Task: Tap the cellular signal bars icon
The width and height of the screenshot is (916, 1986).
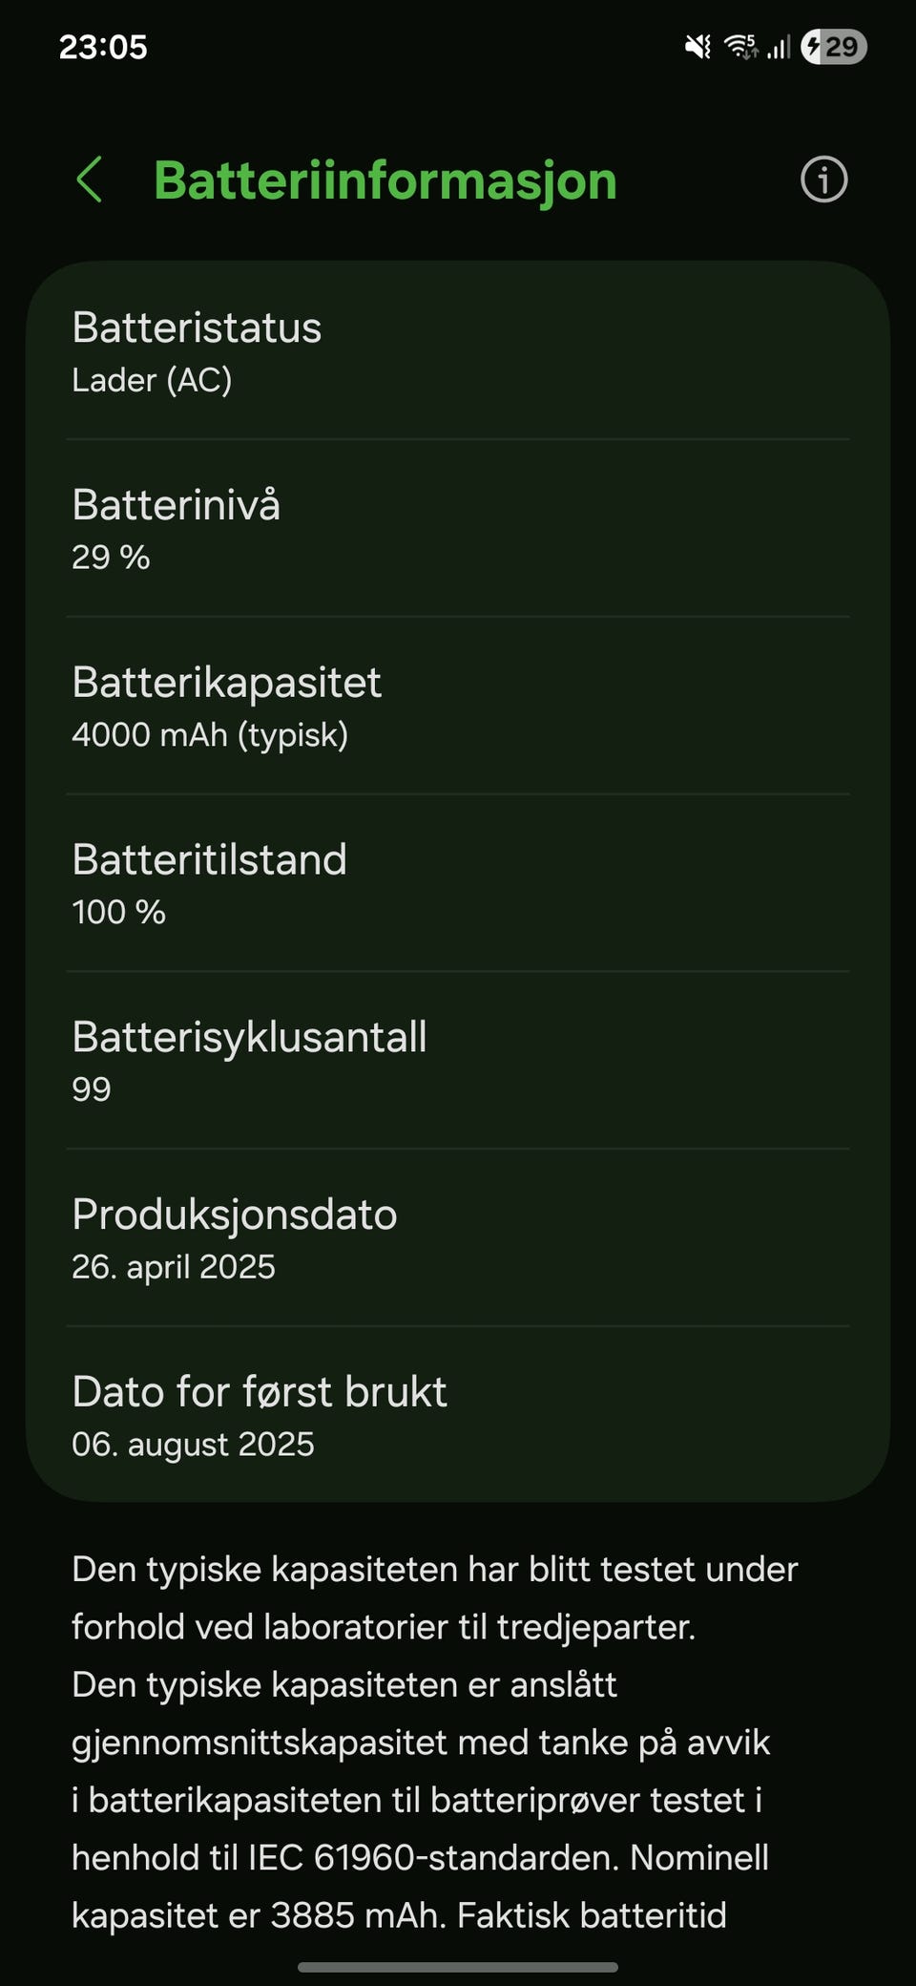Action: point(779,46)
